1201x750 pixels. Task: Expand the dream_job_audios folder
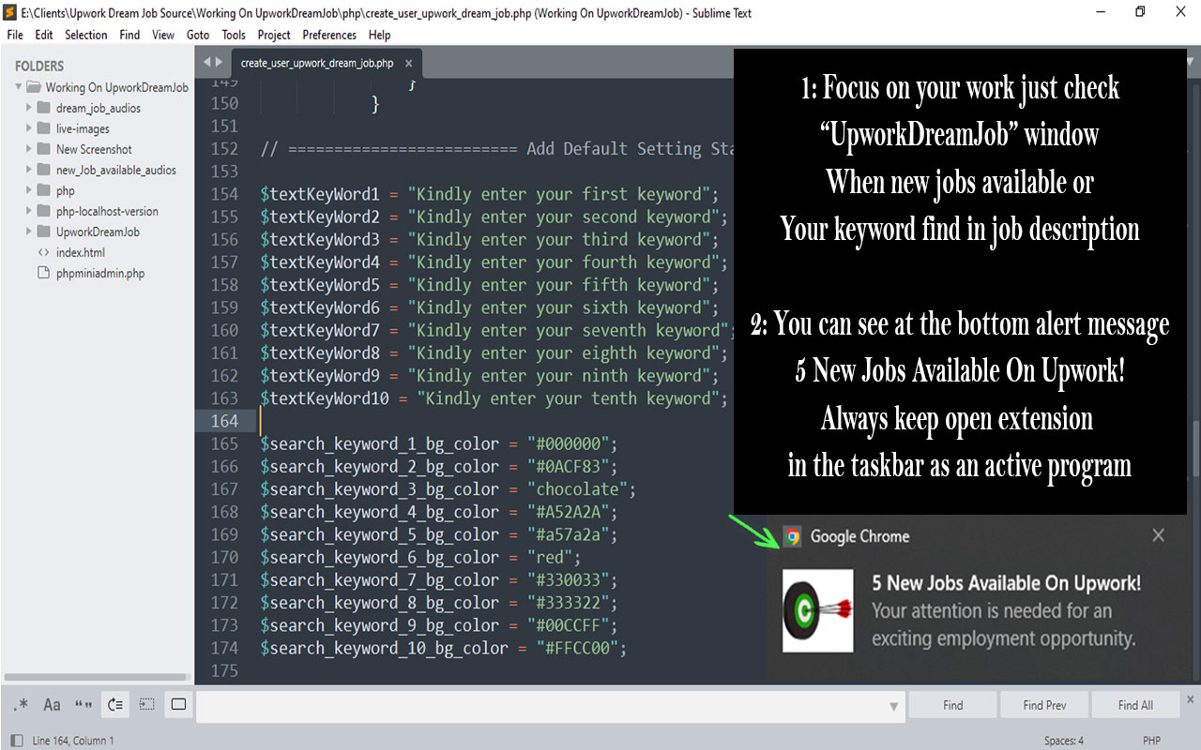pos(29,108)
